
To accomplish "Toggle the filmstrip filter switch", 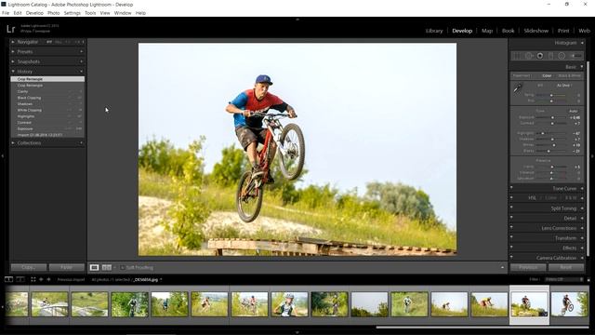I will (x=588, y=279).
